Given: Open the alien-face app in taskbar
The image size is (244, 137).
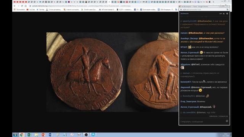Looking at the screenshot, I should click(79, 135).
